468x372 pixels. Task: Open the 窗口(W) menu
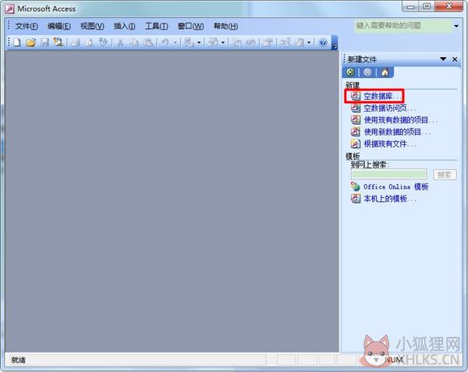(191, 27)
